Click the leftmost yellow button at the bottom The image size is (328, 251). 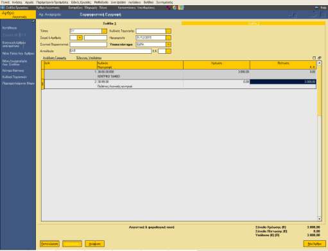point(49,244)
